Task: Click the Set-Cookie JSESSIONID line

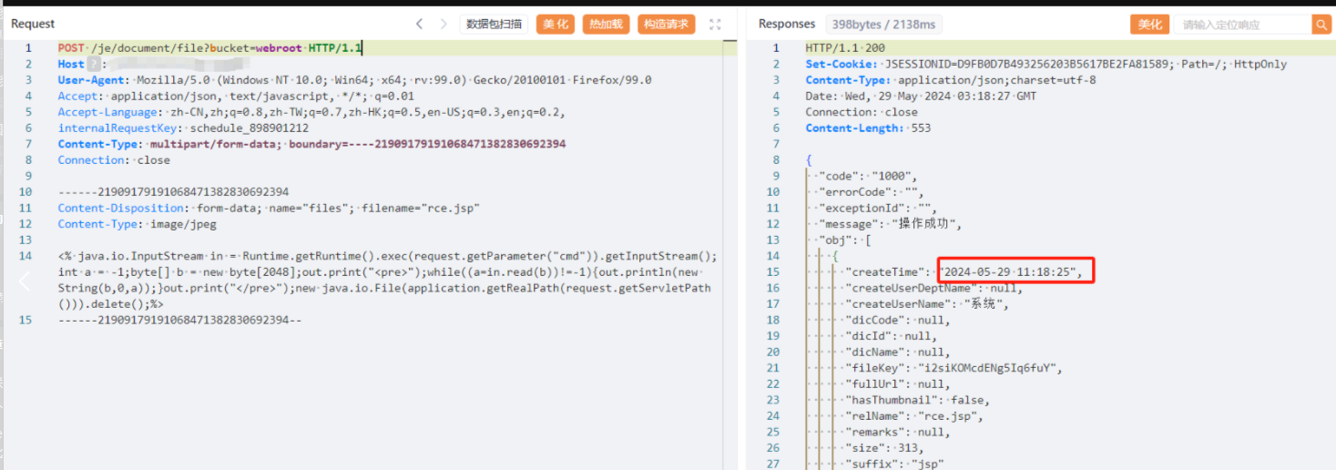Action: [x=1046, y=64]
